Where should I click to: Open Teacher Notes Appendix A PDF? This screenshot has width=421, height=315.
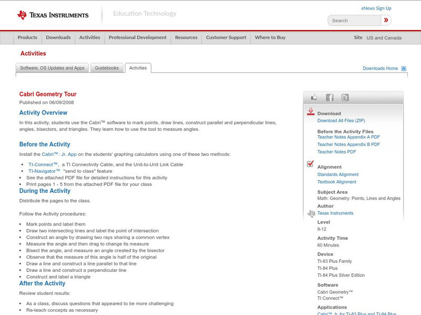[x=348, y=137]
